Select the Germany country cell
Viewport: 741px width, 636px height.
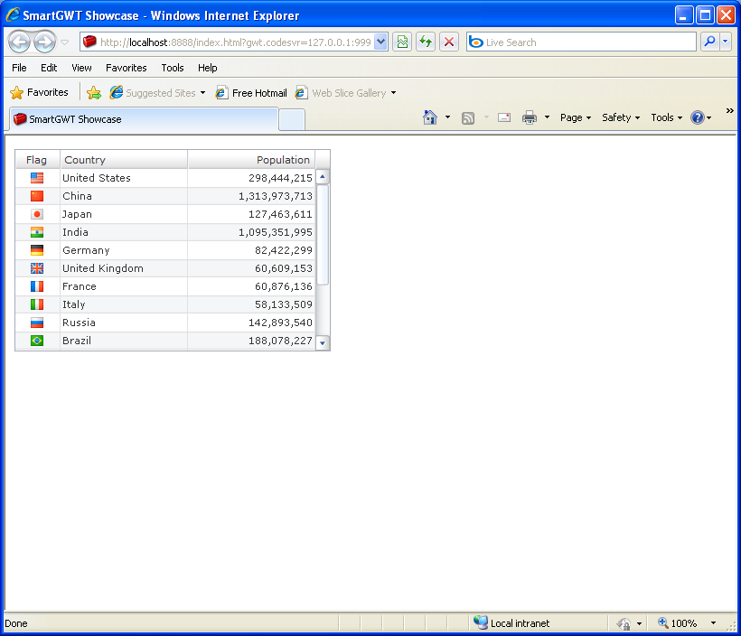pyautogui.click(x=124, y=250)
